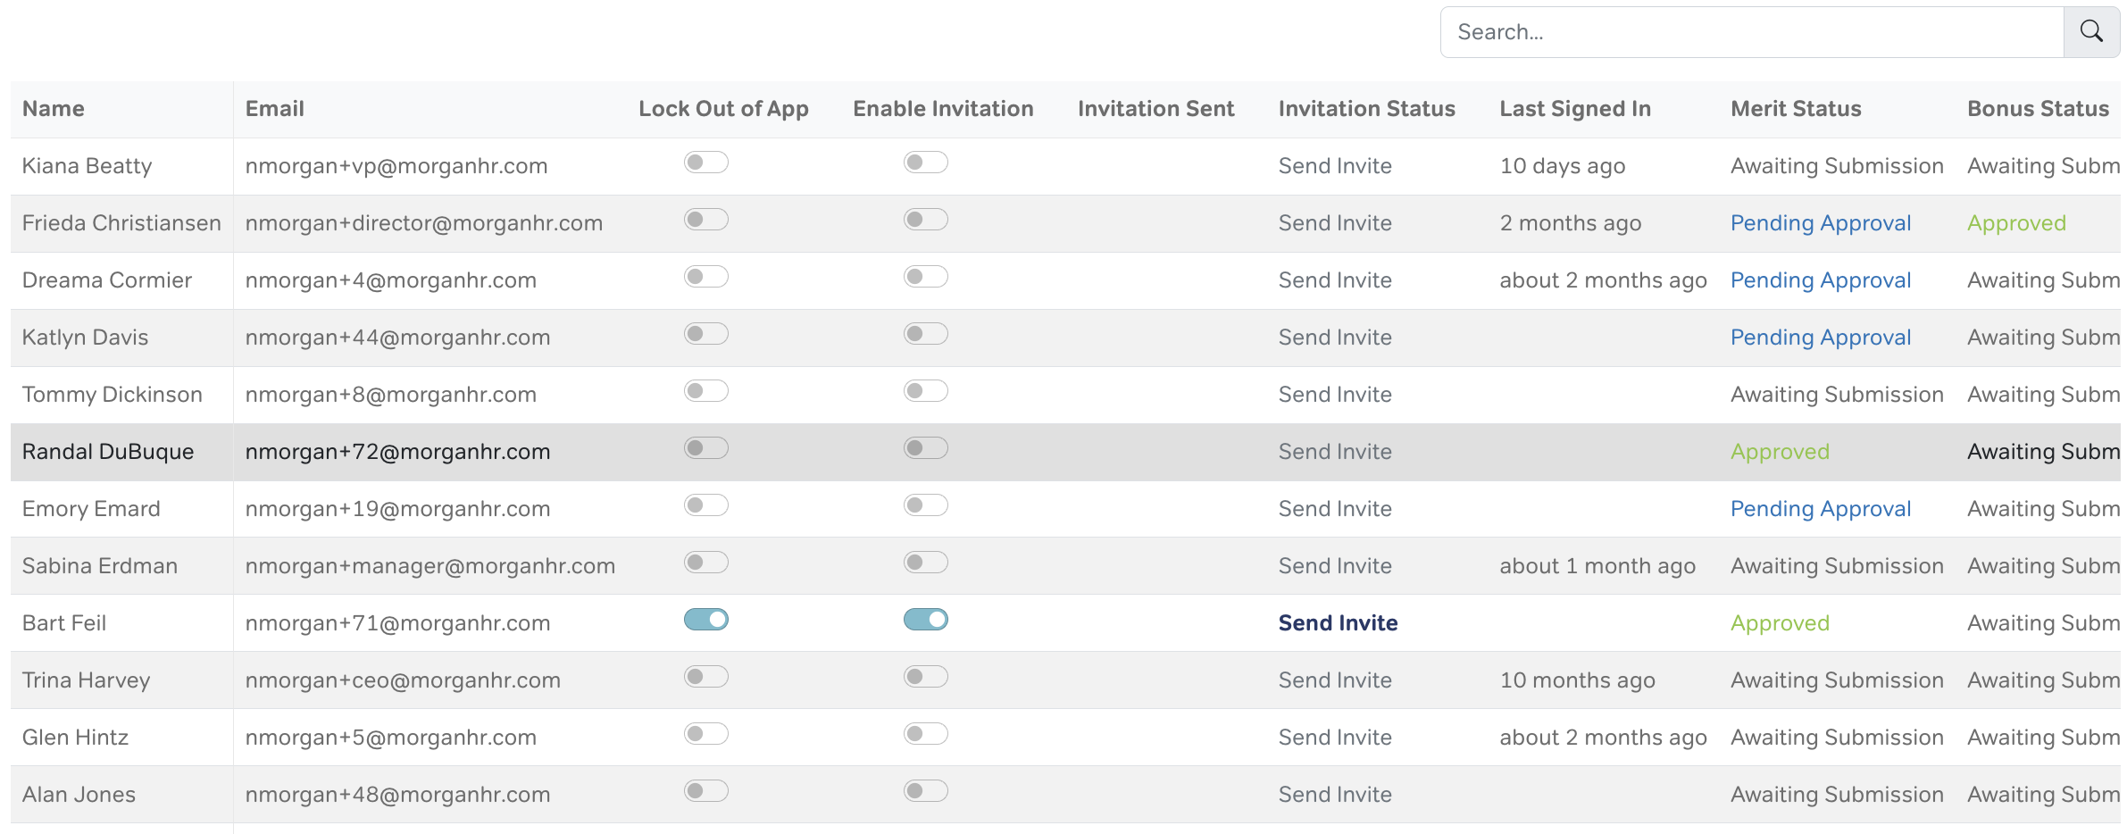Click Send Invite for Bart Feil
The height and width of the screenshot is (834, 2127).
[x=1338, y=623]
